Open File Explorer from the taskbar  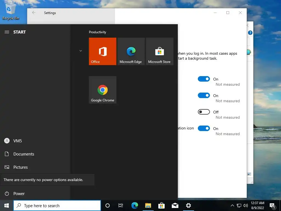pyautogui.click(x=148, y=206)
